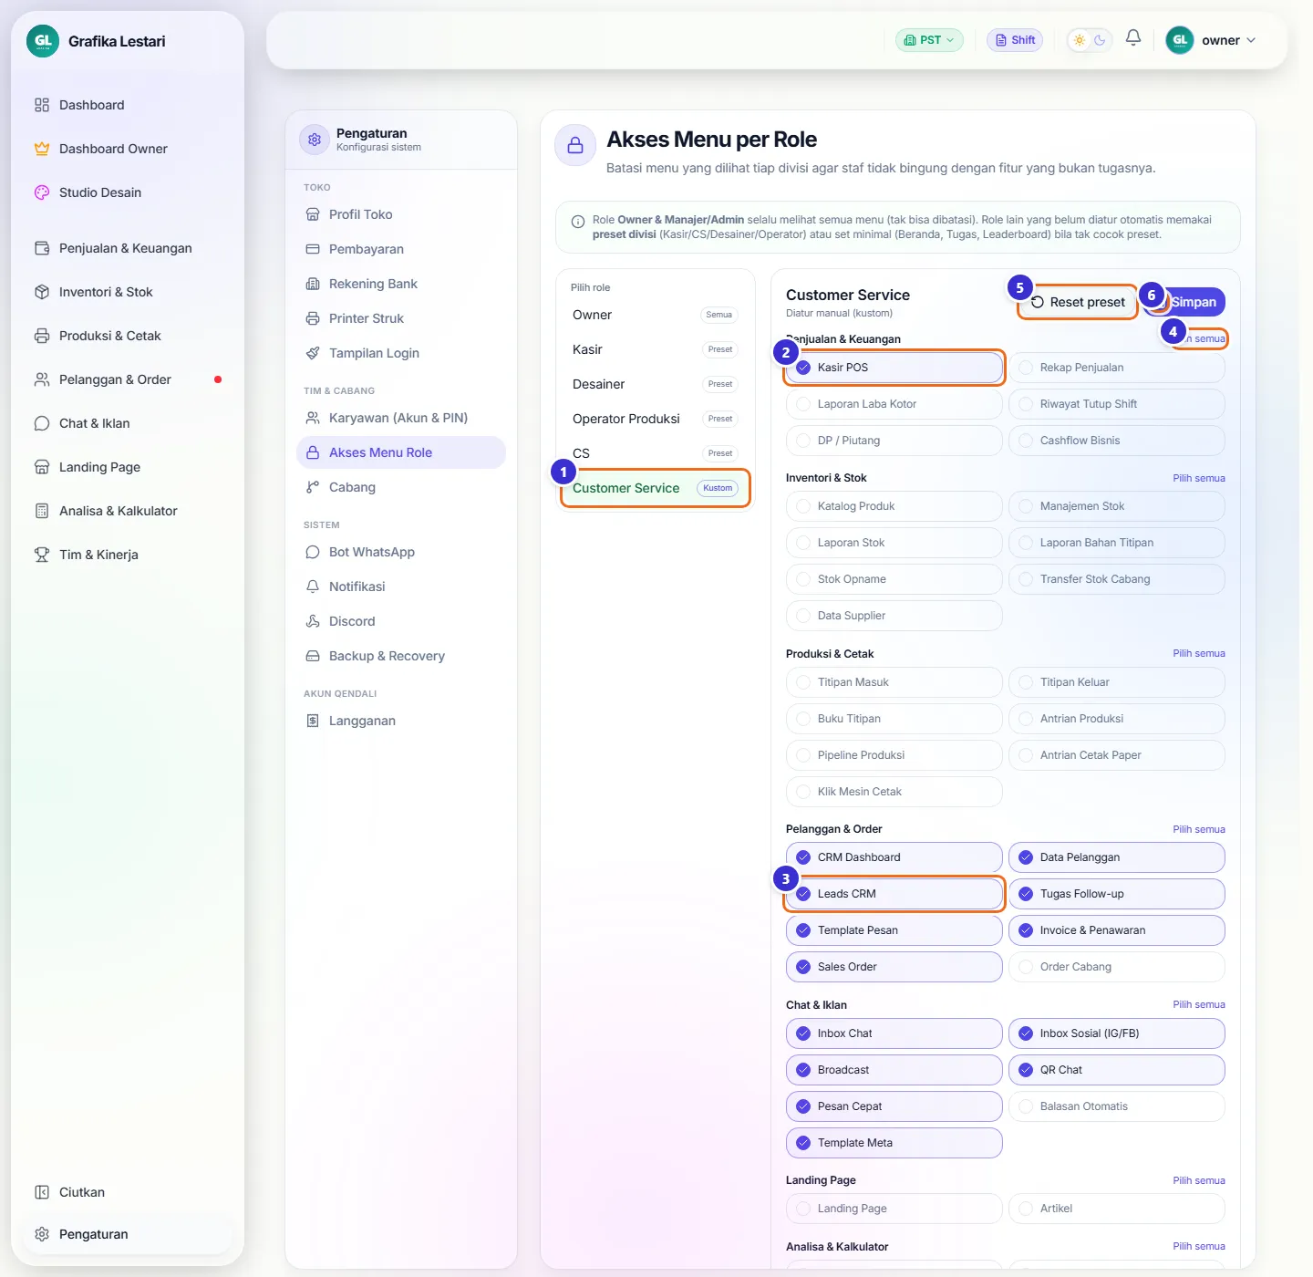Open Dashboard Owner crown icon
Viewport: 1313px width, 1277px height.
point(42,149)
